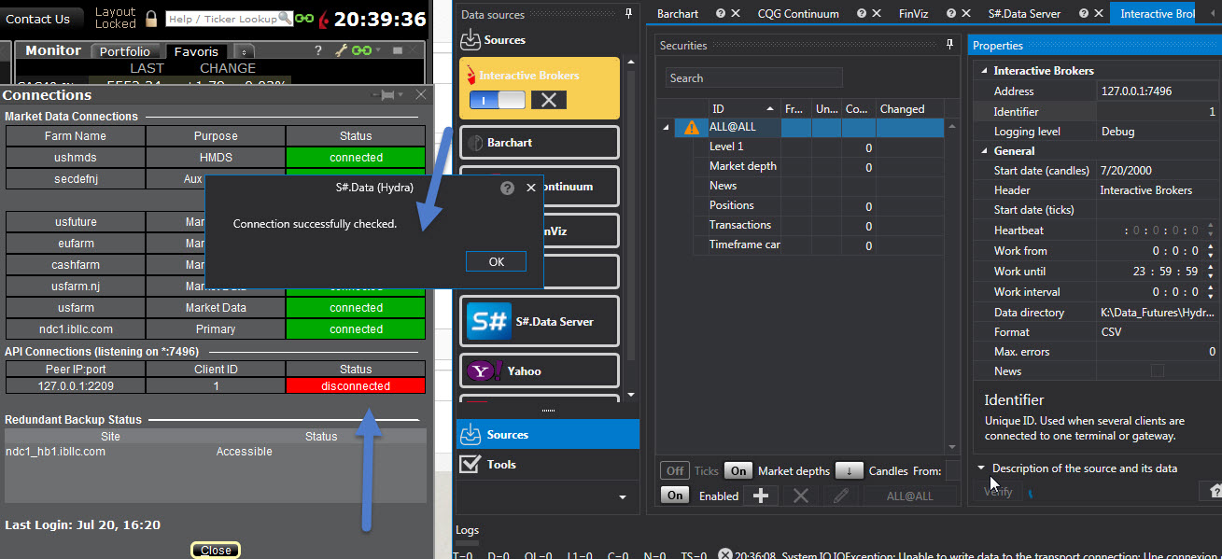
Task: Click the warning icon on ALL@ALL row
Action: [x=692, y=128]
